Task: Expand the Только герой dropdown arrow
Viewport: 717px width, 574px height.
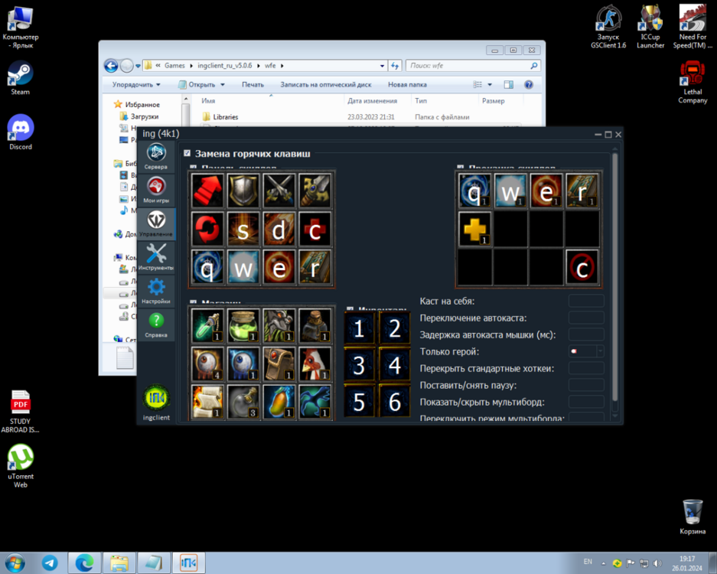Action: pyautogui.click(x=599, y=351)
